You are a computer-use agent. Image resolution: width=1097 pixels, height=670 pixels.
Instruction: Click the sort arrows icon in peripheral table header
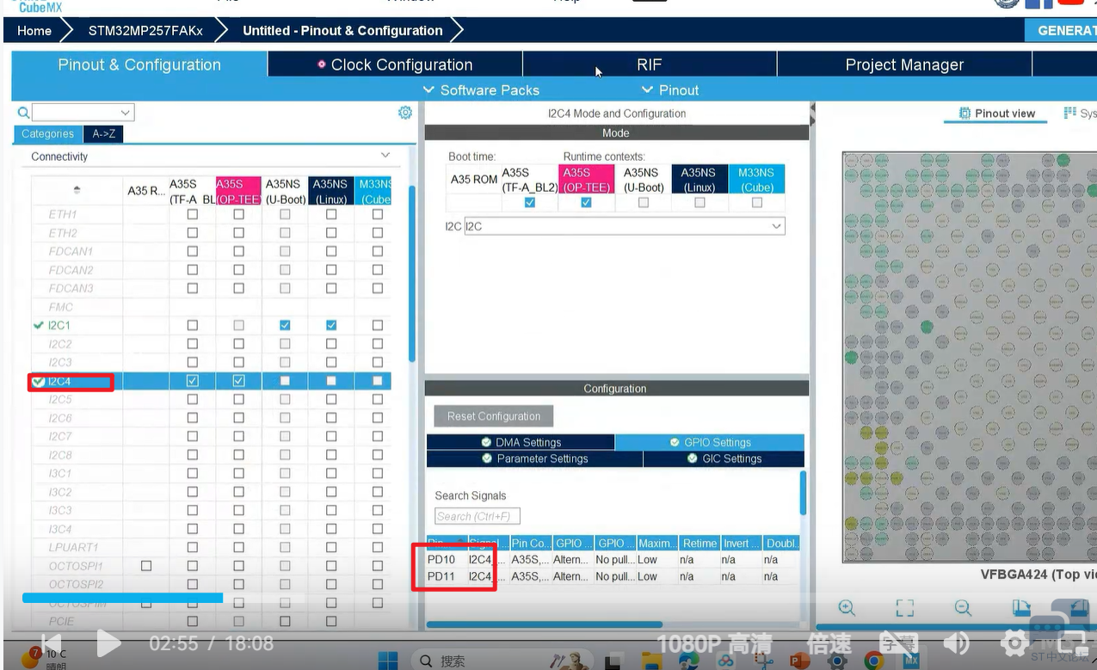tap(77, 190)
